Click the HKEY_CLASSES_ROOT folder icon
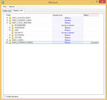The width and height of the screenshot is (107, 100). (10, 18)
